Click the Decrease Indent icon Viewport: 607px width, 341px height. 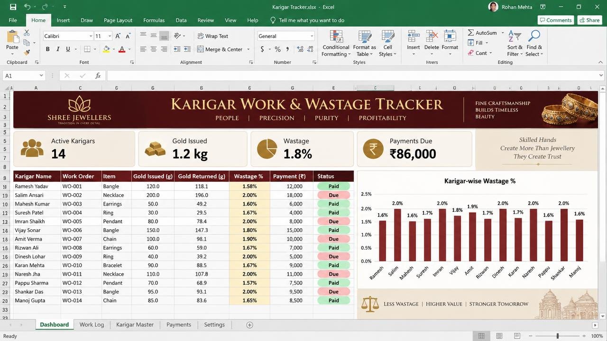click(177, 49)
